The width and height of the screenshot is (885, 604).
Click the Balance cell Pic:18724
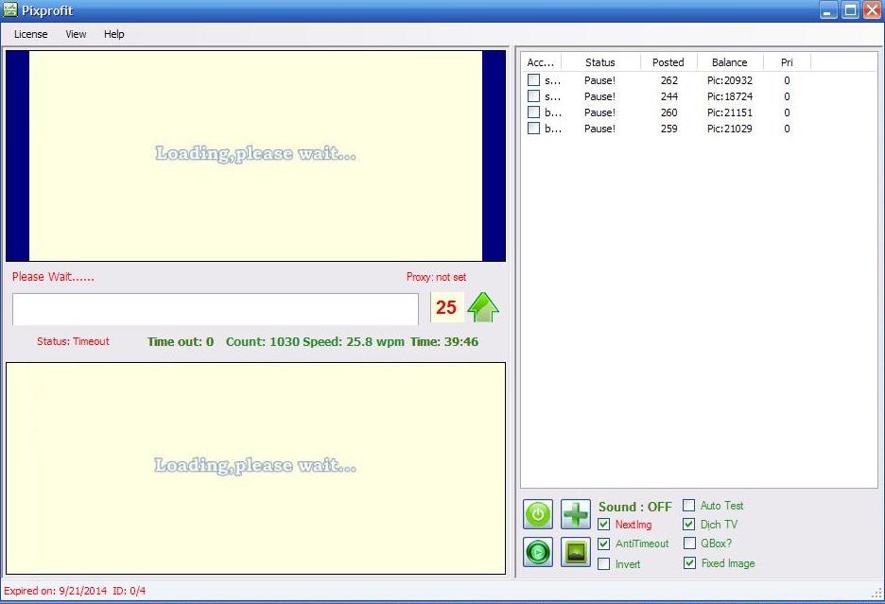(x=730, y=96)
